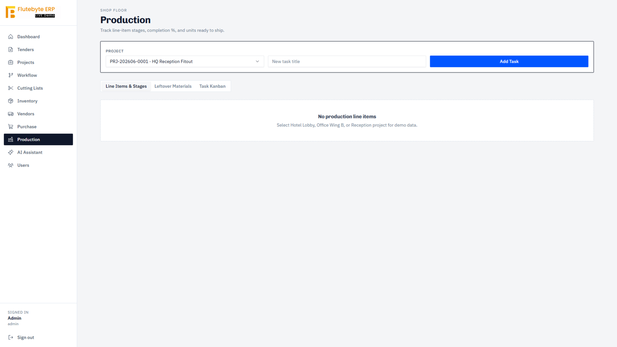Click the Add Task button
Viewport: 617px width, 347px height.
tap(509, 61)
